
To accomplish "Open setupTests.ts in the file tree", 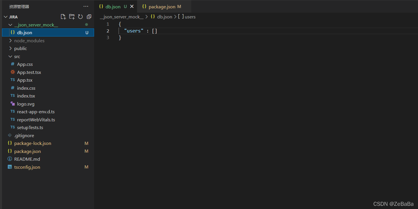I will pos(48,127).
